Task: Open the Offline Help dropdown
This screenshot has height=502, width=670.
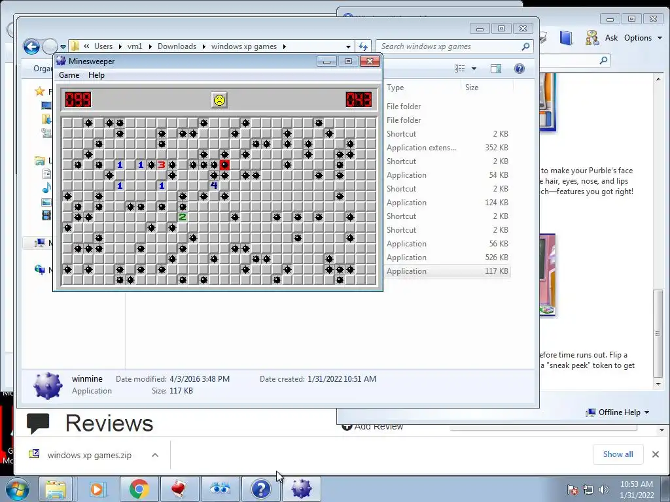Action: tap(618, 412)
